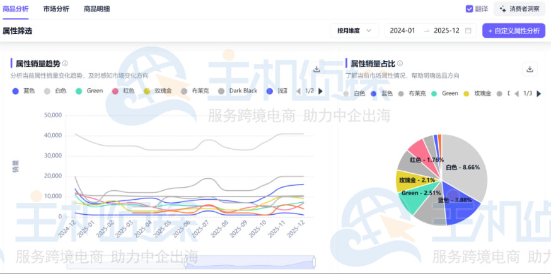The width and height of the screenshot is (551, 274).
Task: Toggle 蓝色 in pie chart legend
Action: pos(381,93)
